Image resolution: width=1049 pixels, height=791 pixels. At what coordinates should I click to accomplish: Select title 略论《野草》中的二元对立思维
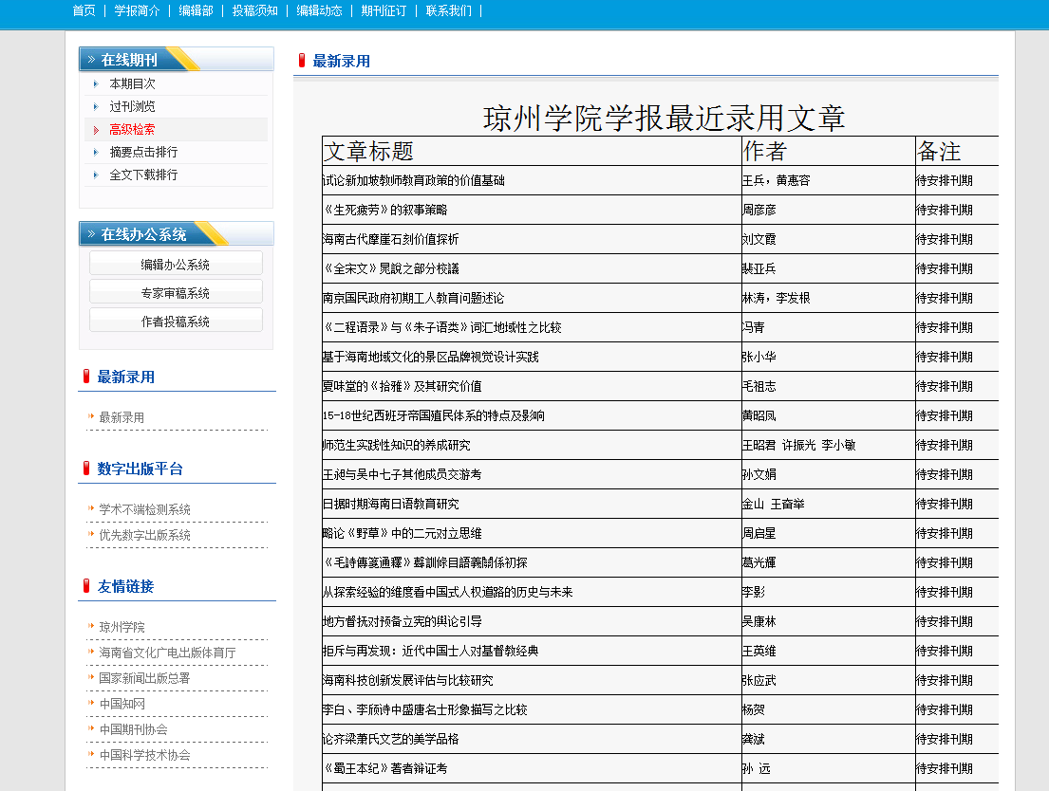point(403,534)
